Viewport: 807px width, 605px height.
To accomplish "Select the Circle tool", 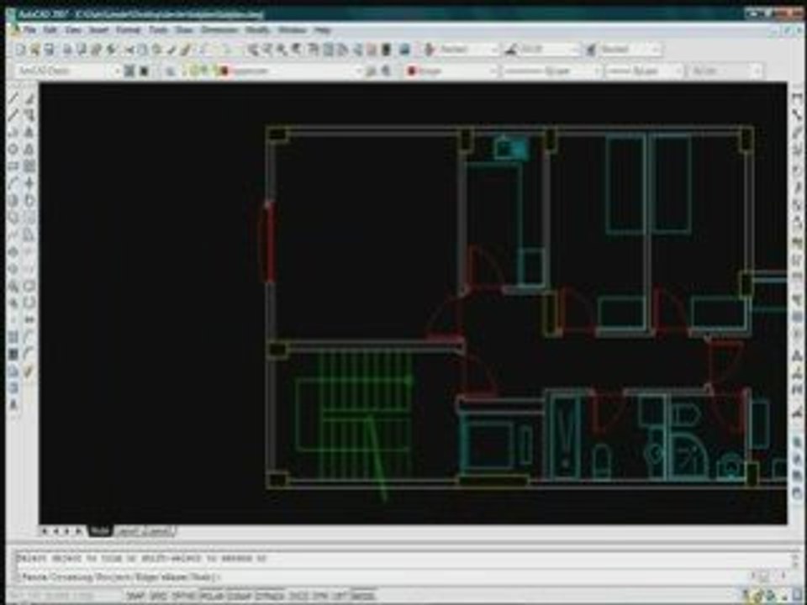I will tap(14, 200).
